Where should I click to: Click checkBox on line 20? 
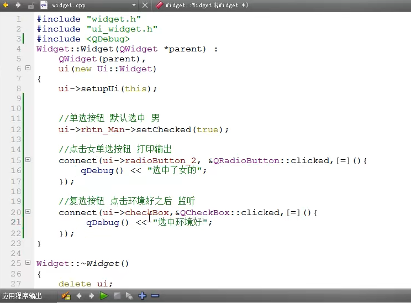click(x=147, y=213)
